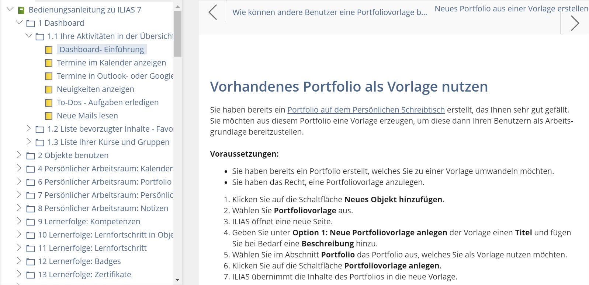
Task: Open previous page link Wie können andere Benutzer
Action: tap(329, 12)
